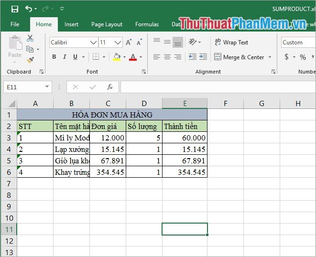This screenshot has width=316, height=257.
Task: Expand the Copy options arrow
Action: (38, 49)
